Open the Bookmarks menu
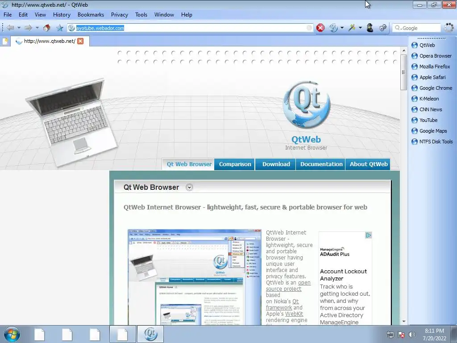The width and height of the screenshot is (457, 343). [x=91, y=15]
